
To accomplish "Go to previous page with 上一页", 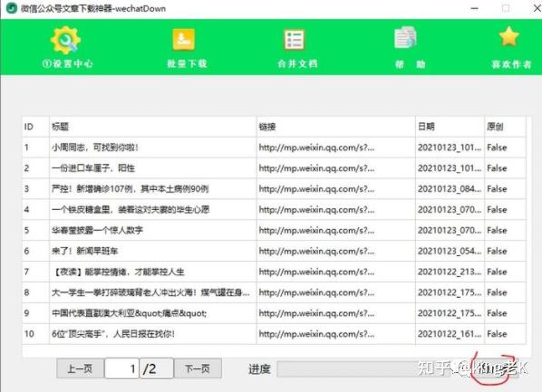I will pos(80,368).
